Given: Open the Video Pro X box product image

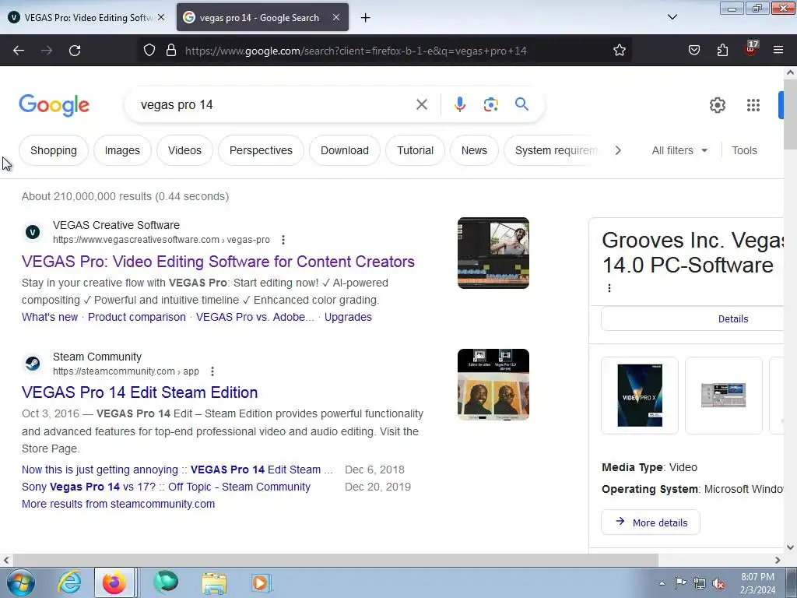Looking at the screenshot, I should pos(640,396).
